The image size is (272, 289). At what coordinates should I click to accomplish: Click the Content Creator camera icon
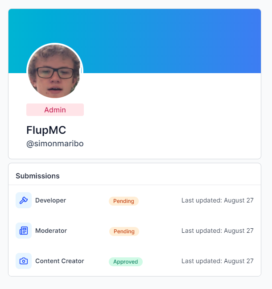pyautogui.click(x=24, y=261)
